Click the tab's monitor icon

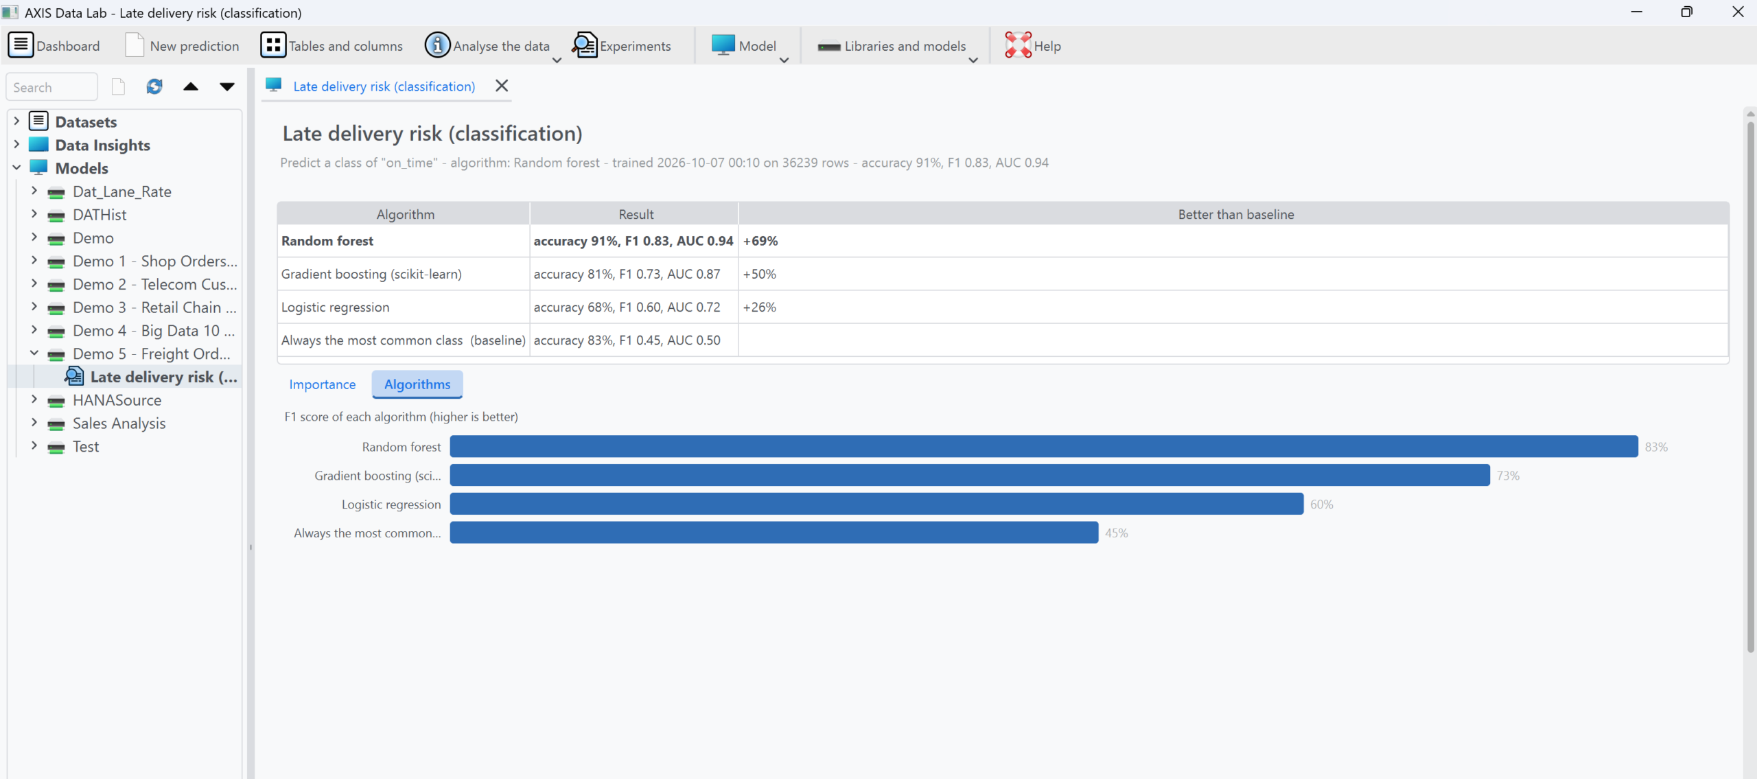click(x=274, y=85)
